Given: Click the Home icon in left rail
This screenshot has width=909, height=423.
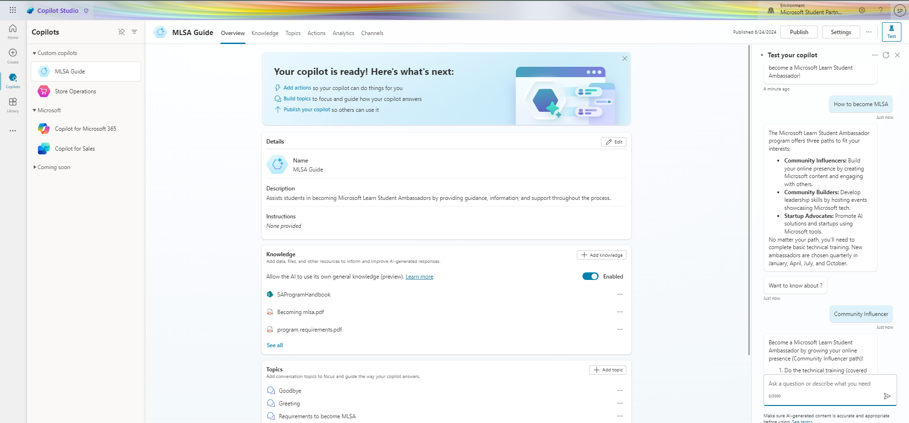Looking at the screenshot, I should pyautogui.click(x=13, y=31).
